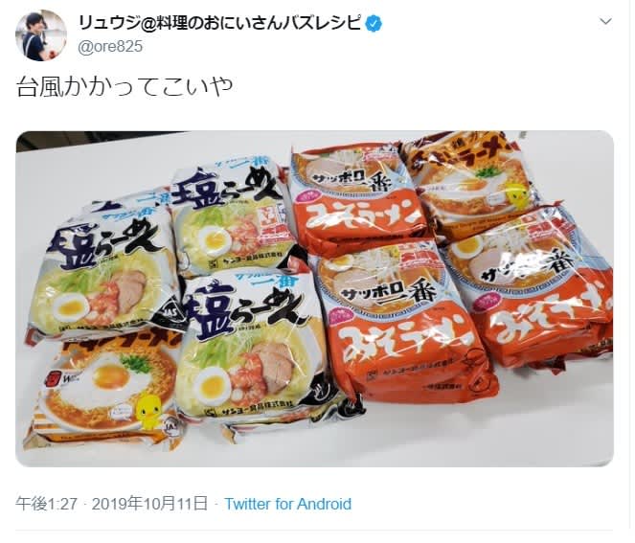
Task: Click the bottom-center 塩らーめん package boiled egg
Action: [212, 385]
